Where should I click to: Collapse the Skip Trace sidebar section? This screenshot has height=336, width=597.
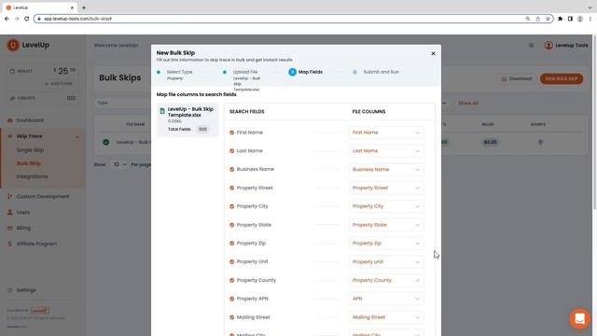[77, 136]
